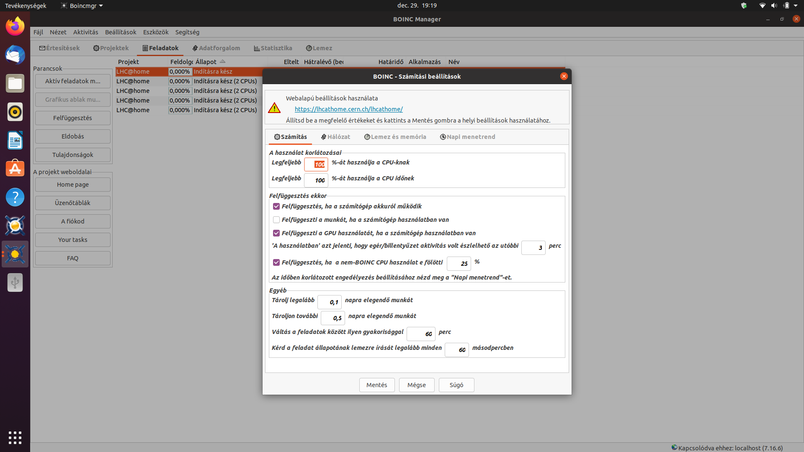Toggle suspend when on battery checkbox
Image resolution: width=804 pixels, height=452 pixels.
(x=276, y=206)
